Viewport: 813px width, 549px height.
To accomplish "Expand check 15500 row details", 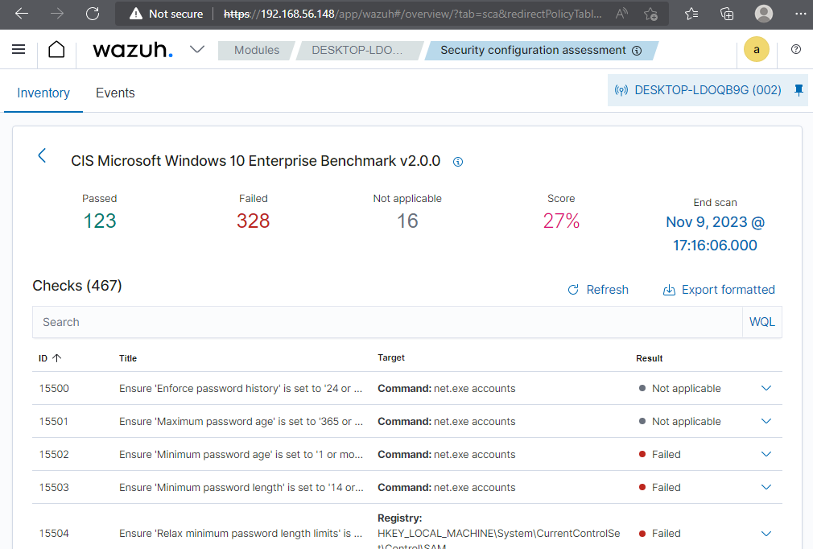I will click(x=766, y=388).
